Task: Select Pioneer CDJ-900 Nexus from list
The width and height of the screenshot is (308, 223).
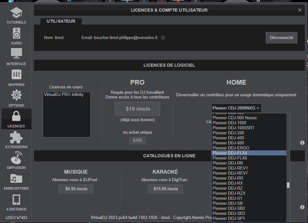Action: point(249,118)
